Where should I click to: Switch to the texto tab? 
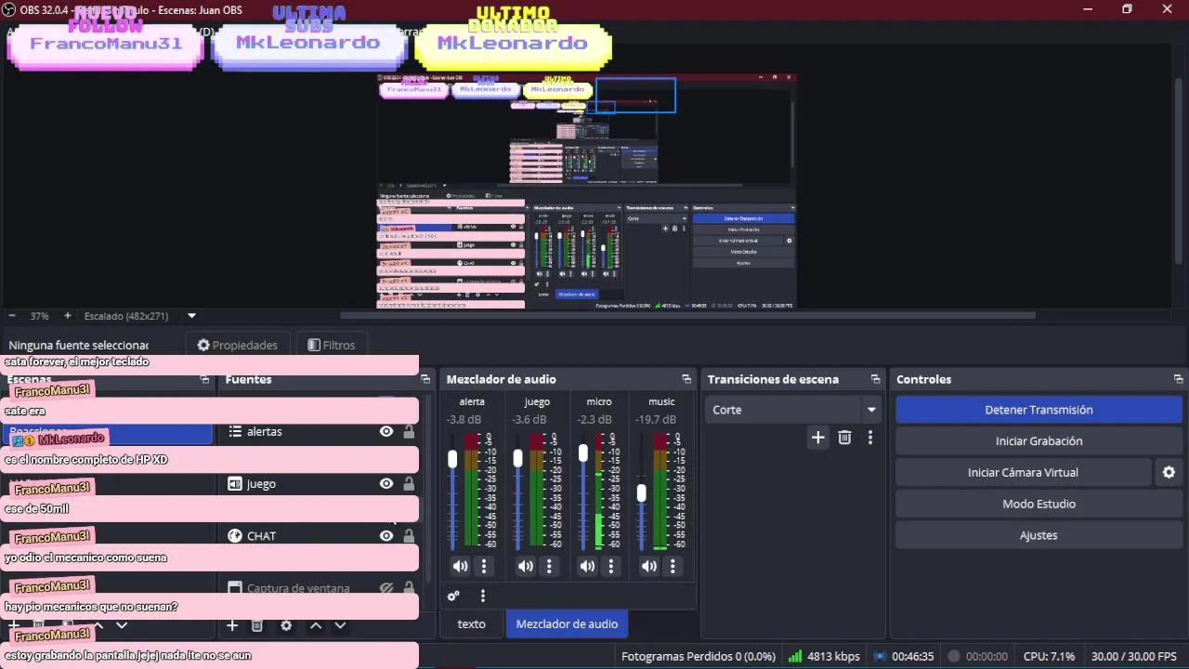coord(471,623)
